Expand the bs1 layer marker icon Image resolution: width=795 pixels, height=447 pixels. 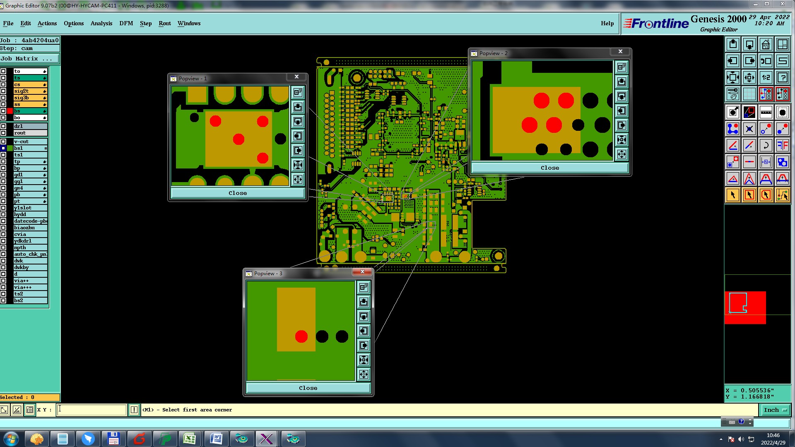pos(46,148)
